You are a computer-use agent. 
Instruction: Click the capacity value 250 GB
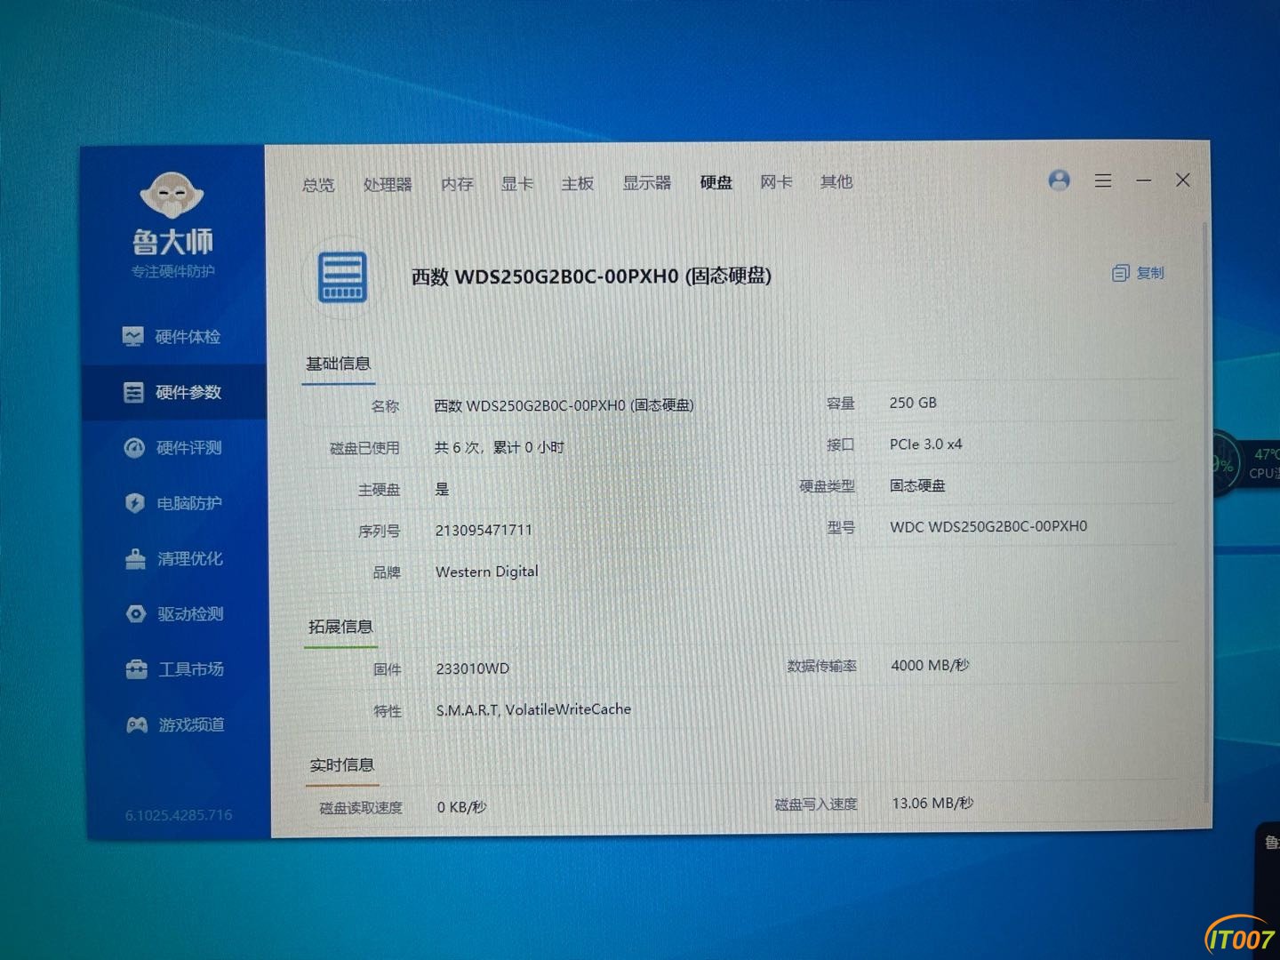coord(913,403)
